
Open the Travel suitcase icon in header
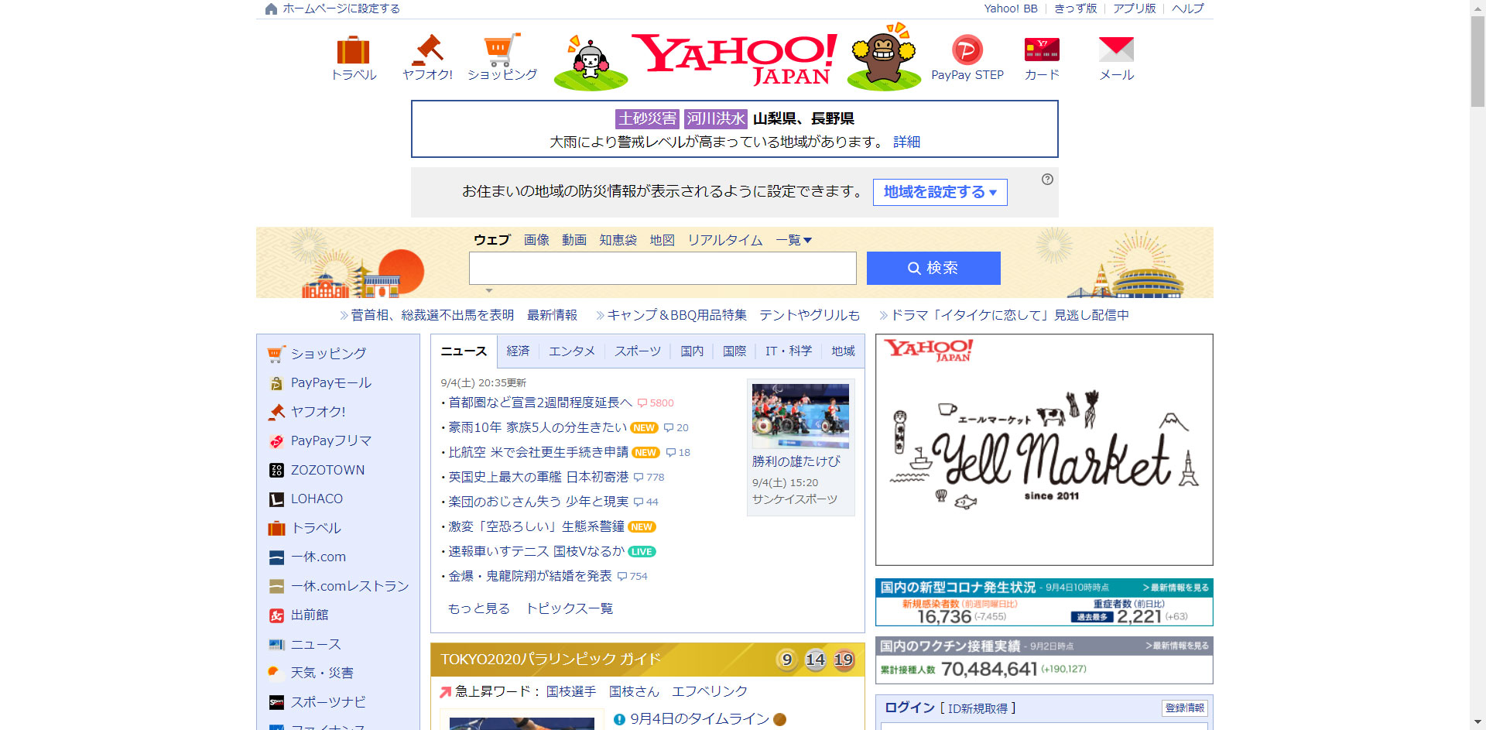tap(353, 50)
